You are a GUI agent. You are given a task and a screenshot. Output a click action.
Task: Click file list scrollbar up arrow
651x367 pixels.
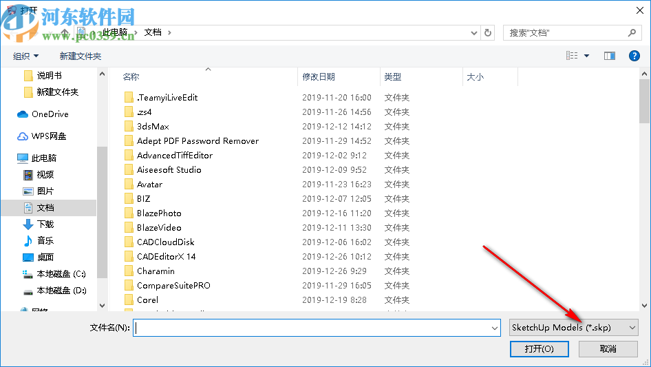644,74
